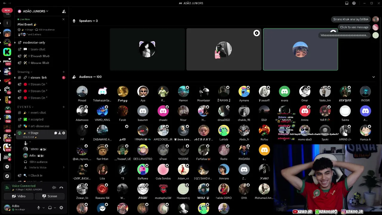Open the headphones output options arrow
The width and height of the screenshot is (382, 215).
pyautogui.click(x=55, y=208)
